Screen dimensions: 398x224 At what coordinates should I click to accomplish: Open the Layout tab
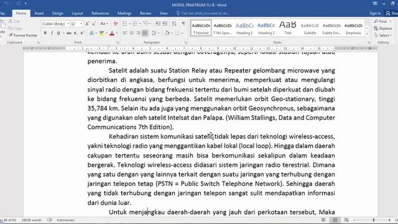tap(77, 13)
